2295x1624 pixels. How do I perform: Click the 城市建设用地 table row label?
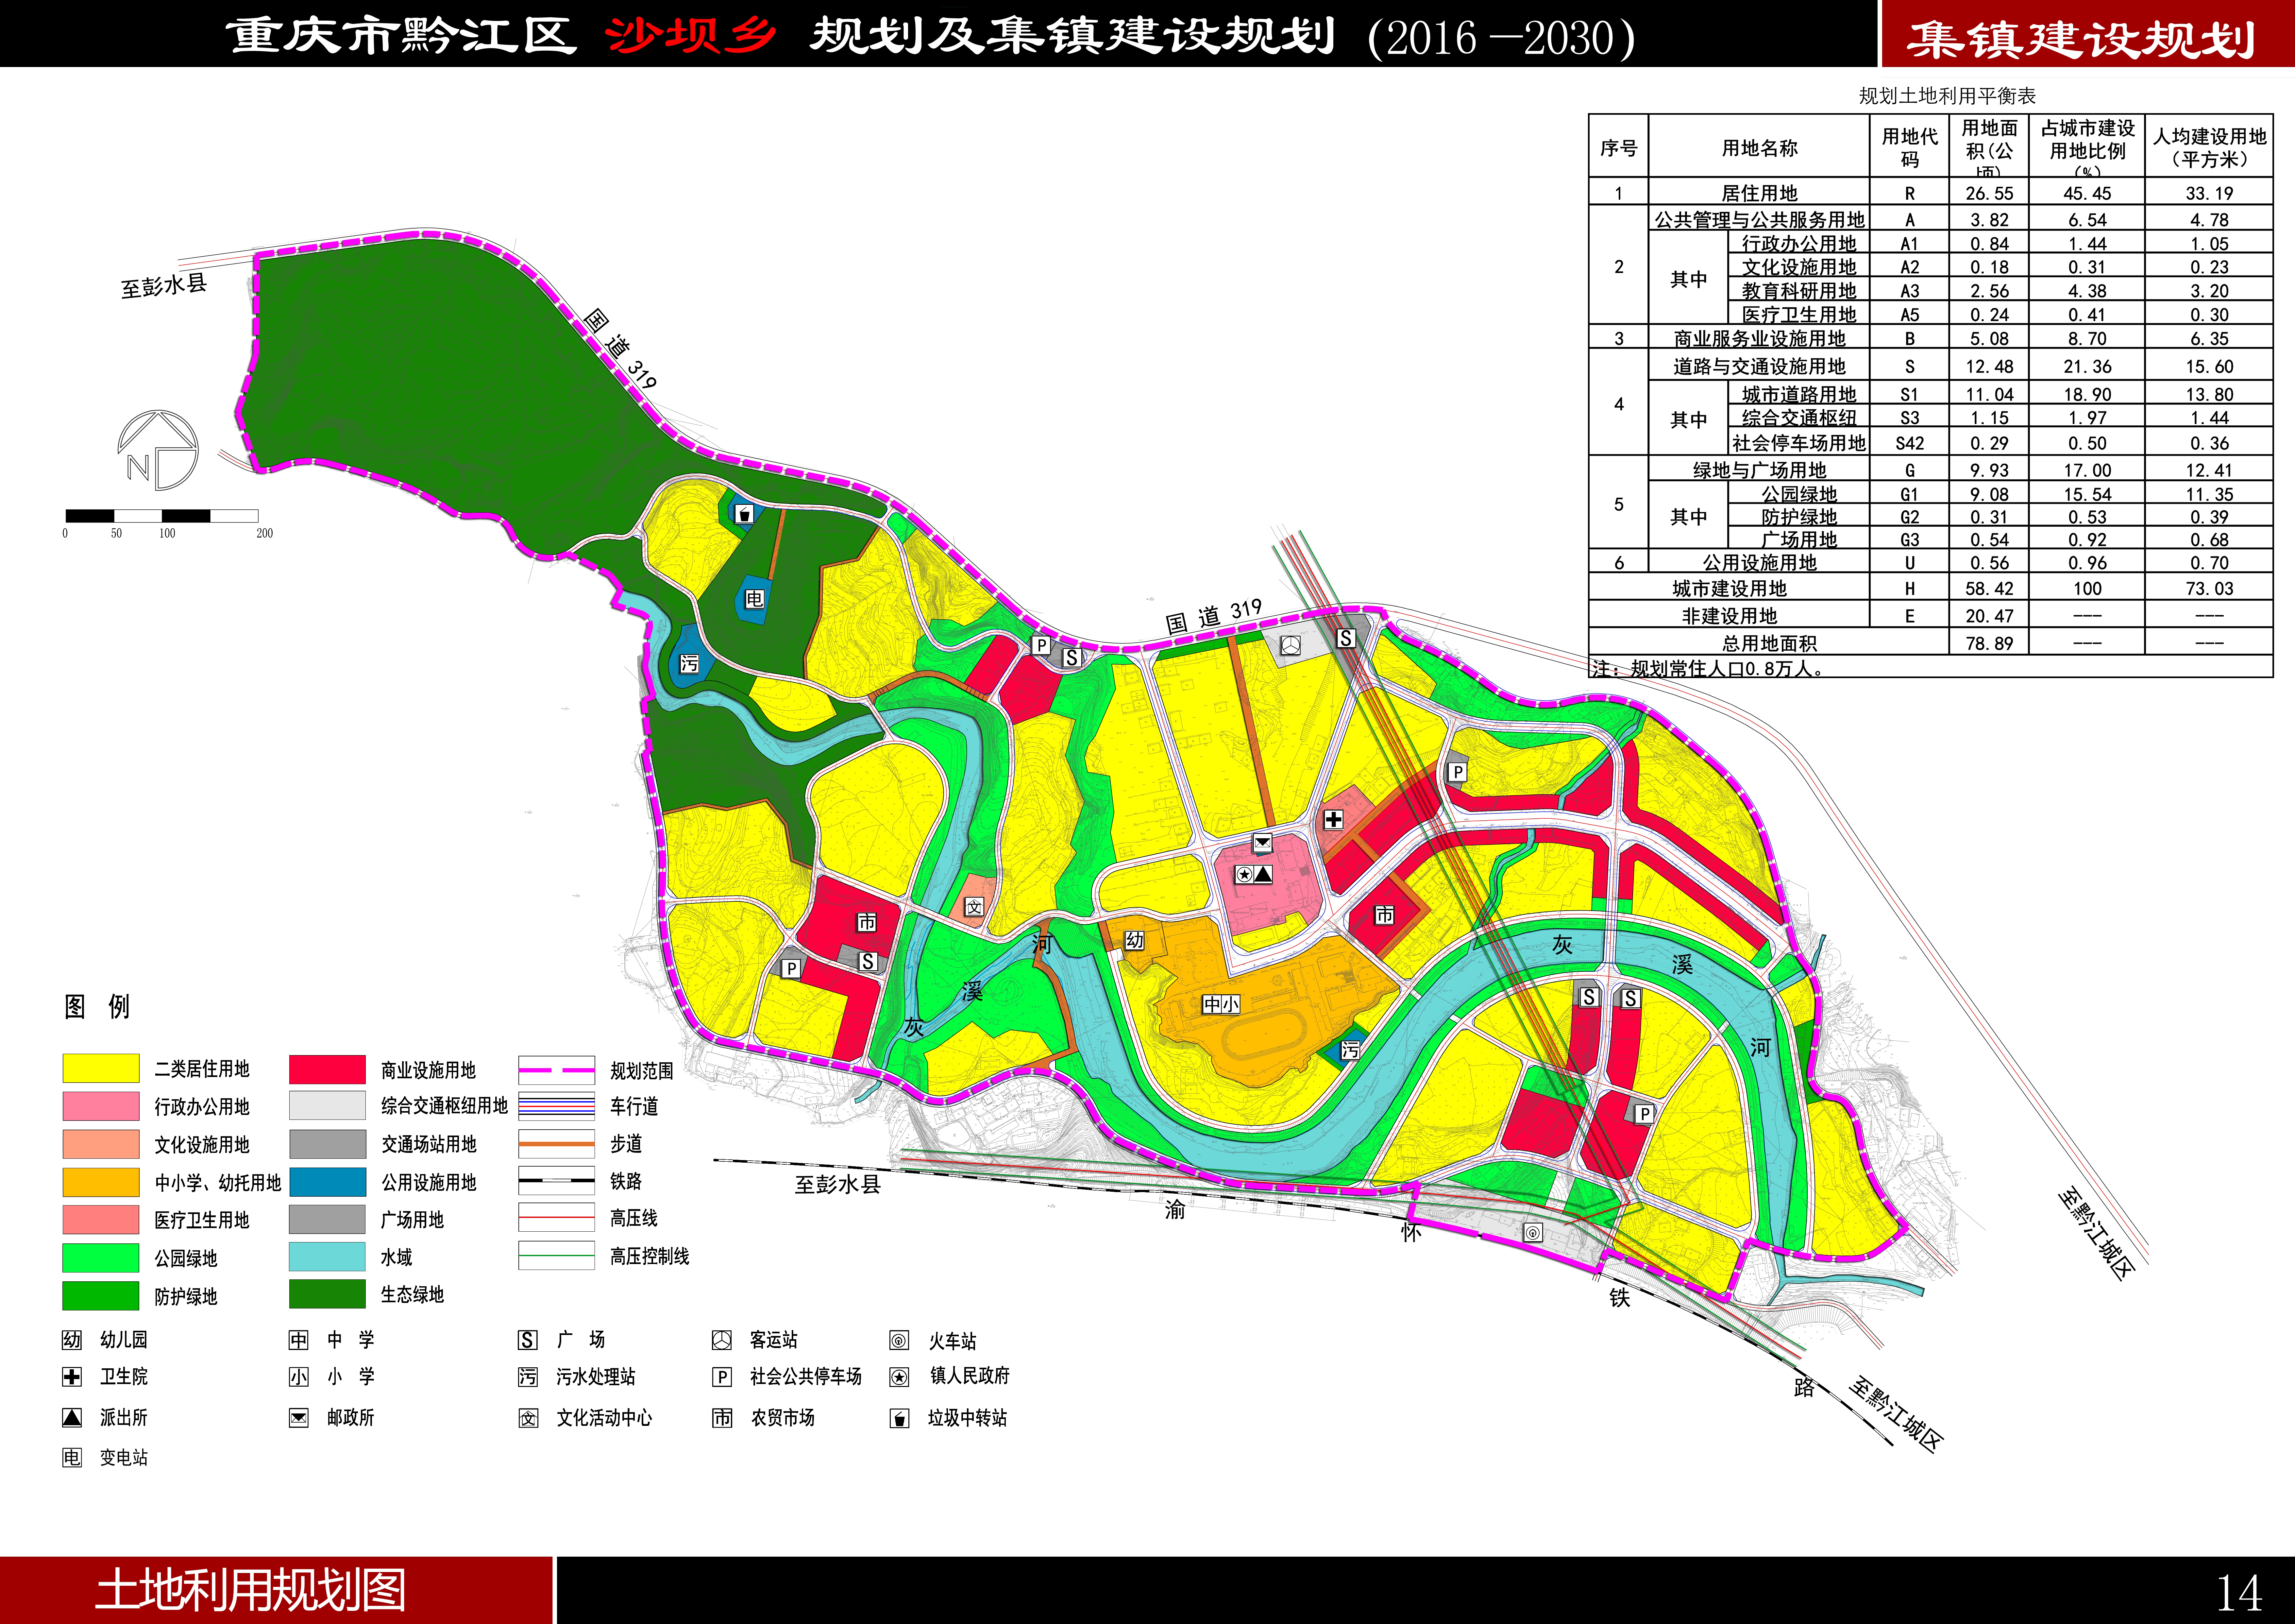click(x=1729, y=589)
